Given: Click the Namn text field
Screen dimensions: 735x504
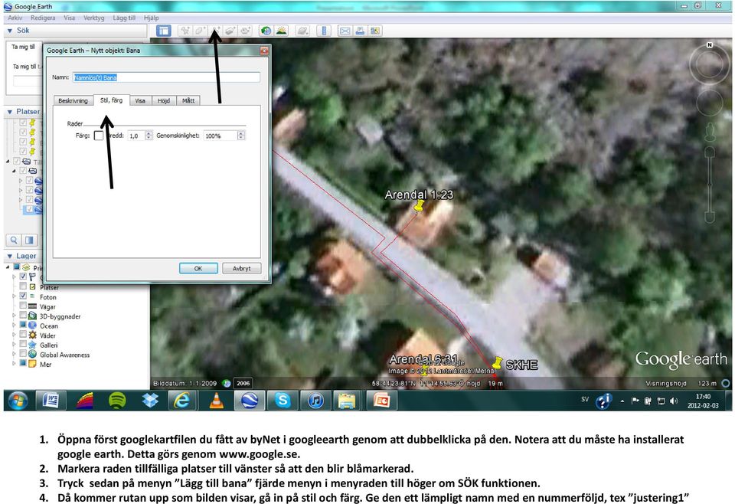Looking at the screenshot, I should point(166,77).
